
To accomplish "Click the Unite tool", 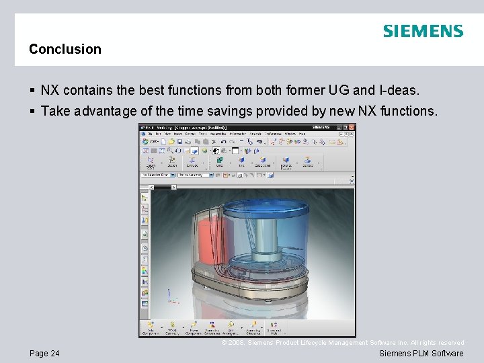I will [x=220, y=162].
